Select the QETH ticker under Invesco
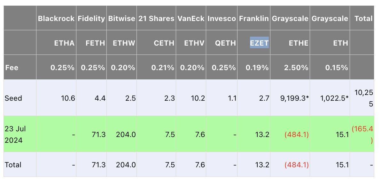 click(226, 43)
